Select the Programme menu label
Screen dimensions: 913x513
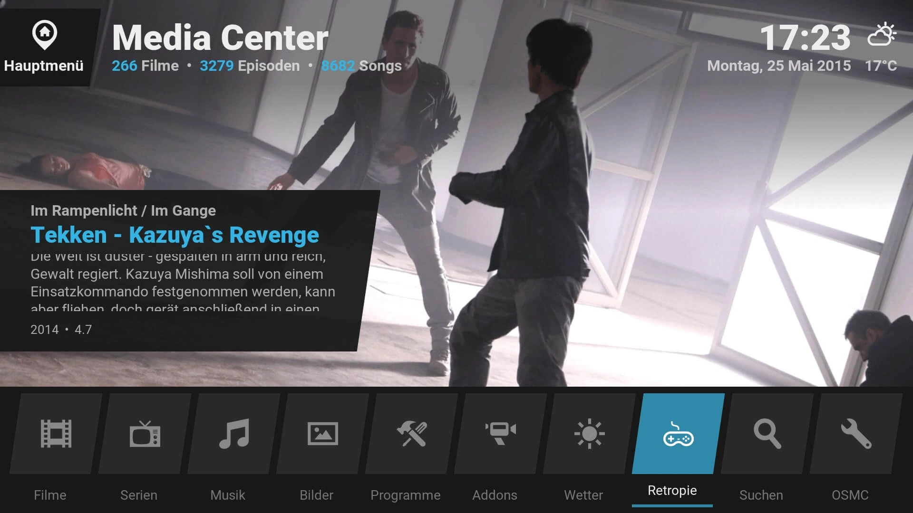pyautogui.click(x=406, y=495)
